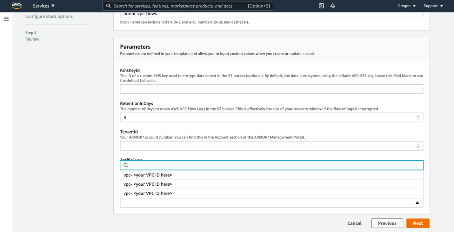Click into the TenantId input field
The width and height of the screenshot is (454, 232).
[x=267, y=146]
